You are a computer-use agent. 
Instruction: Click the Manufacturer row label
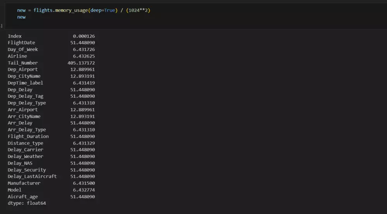pyautogui.click(x=24, y=183)
